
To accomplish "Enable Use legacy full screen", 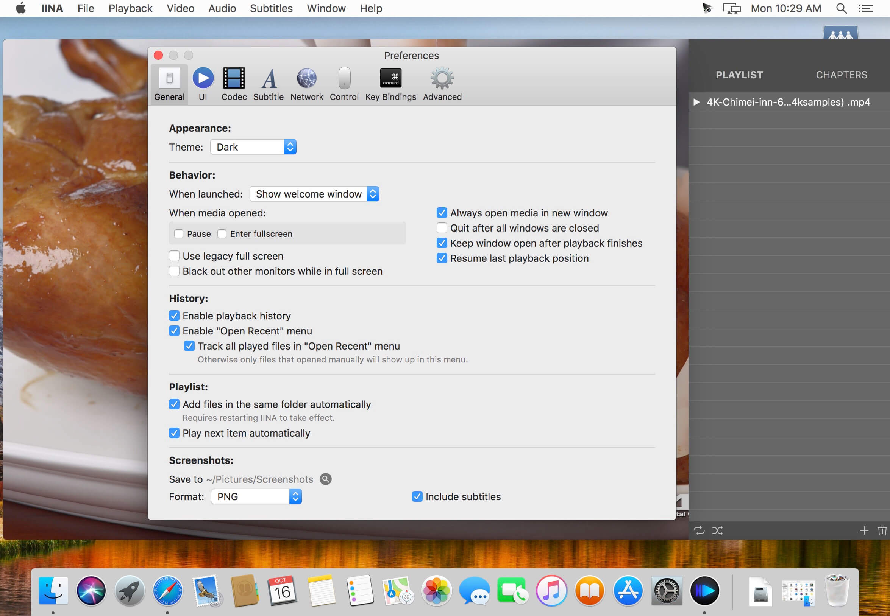I will 174,256.
